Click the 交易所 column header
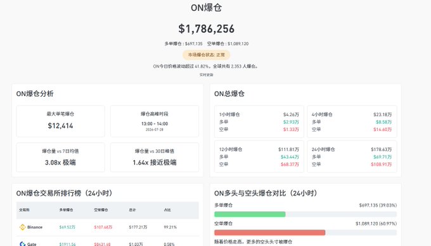Screen dimensions: 431x246 pyautogui.click(x=25, y=210)
